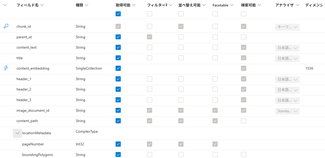Enable filterable checkbox for boundingPolygons
The image size is (325, 158).
coord(150,154)
